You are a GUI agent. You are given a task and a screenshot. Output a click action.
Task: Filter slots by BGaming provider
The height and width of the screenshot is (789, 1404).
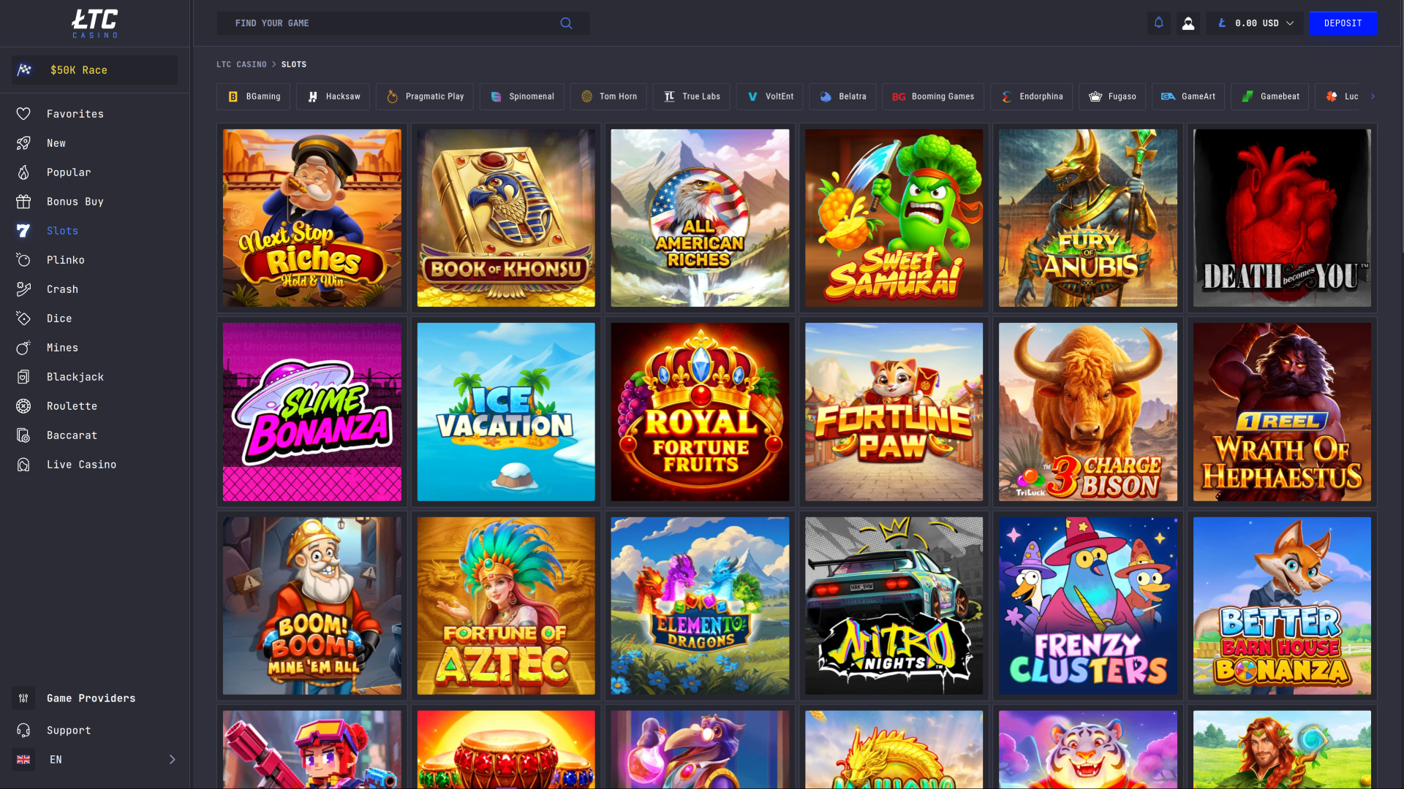coord(253,96)
